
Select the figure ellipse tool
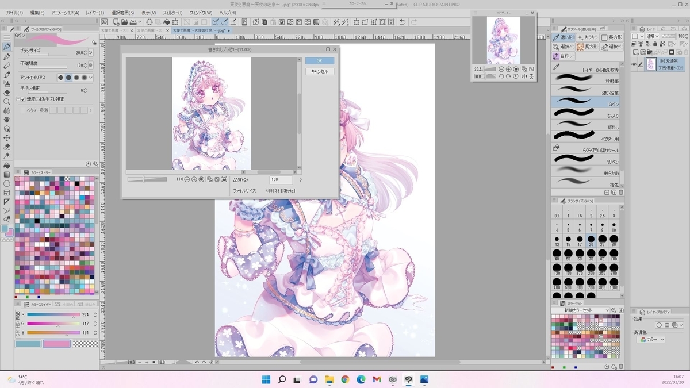coord(7,183)
